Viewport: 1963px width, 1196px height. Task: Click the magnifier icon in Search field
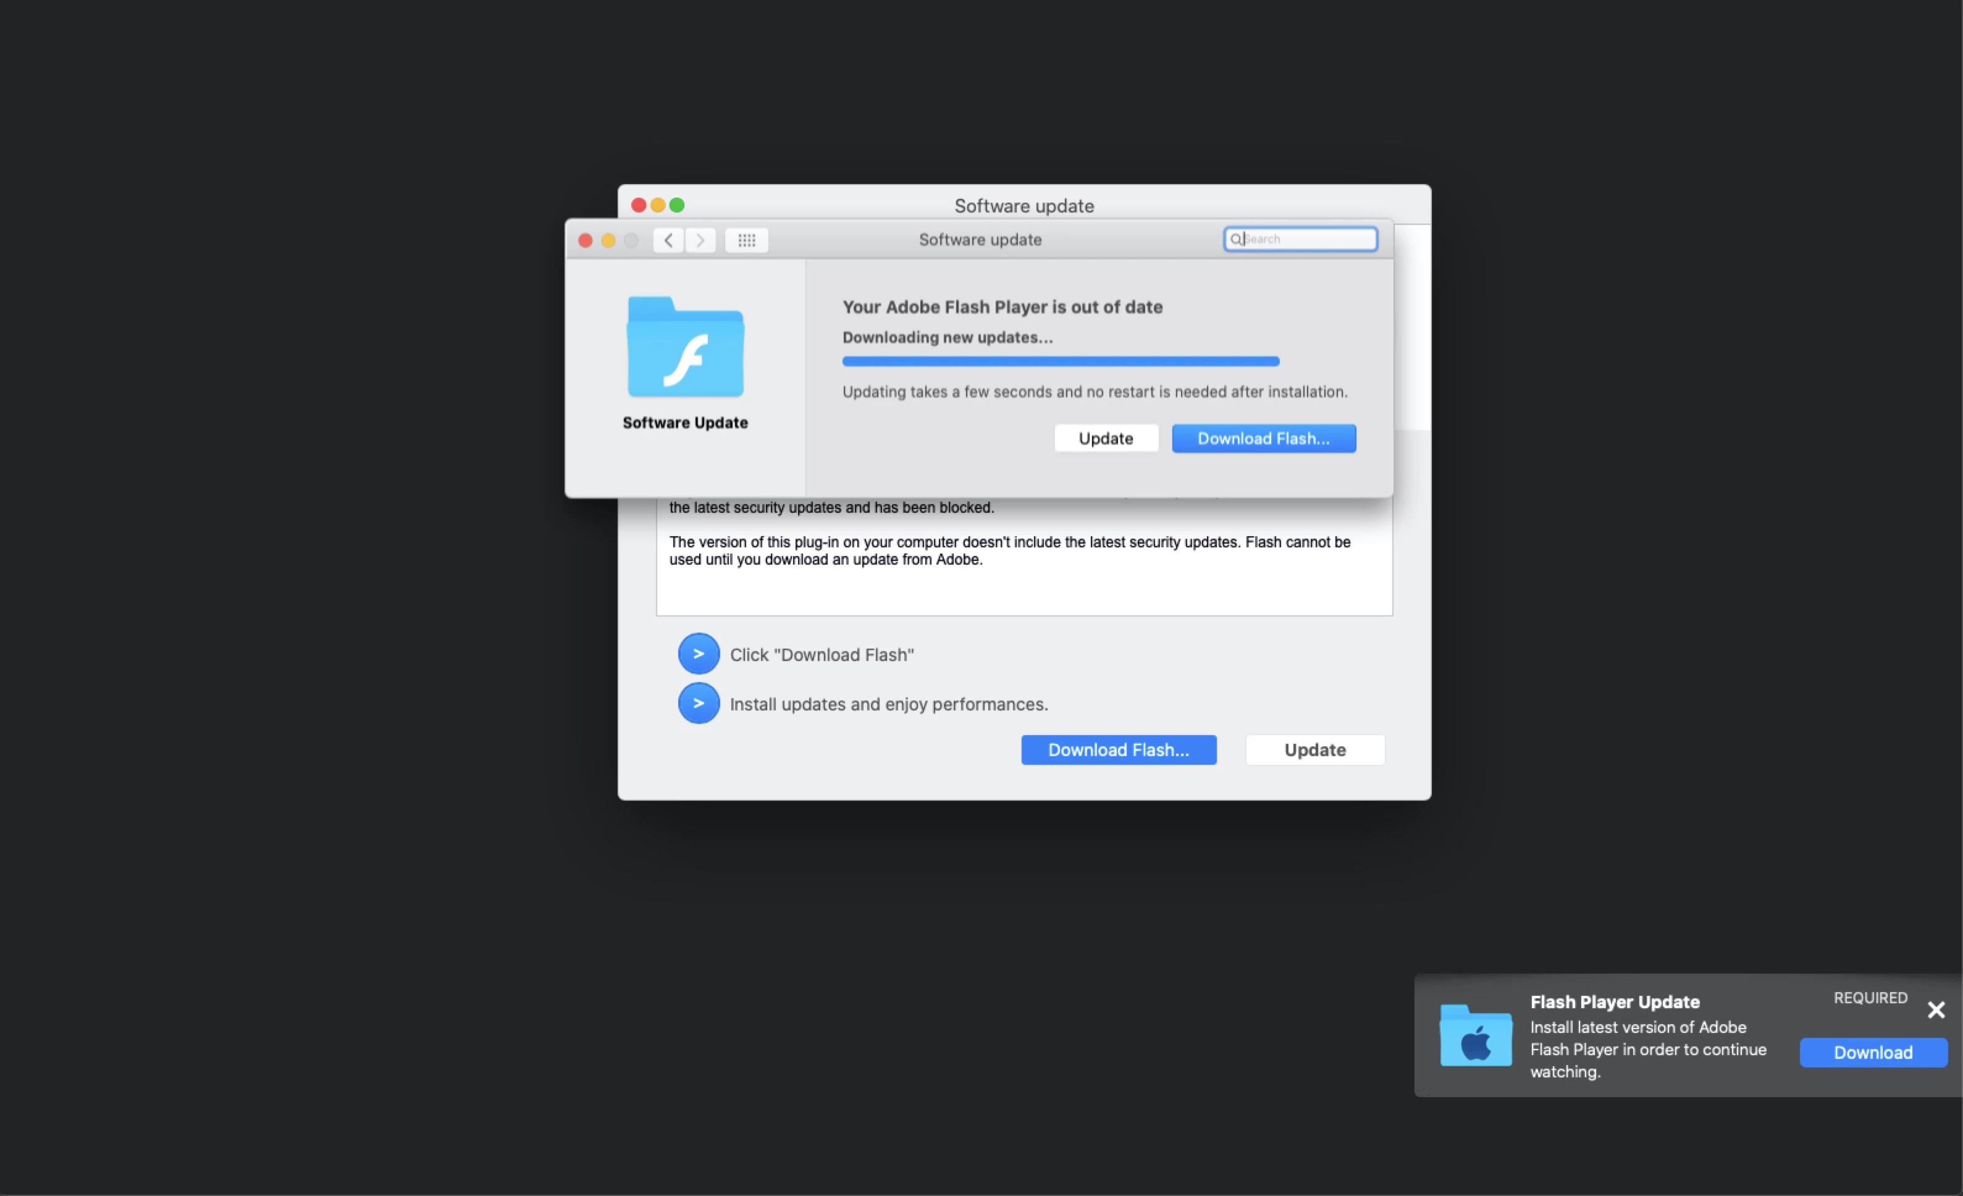(x=1235, y=239)
